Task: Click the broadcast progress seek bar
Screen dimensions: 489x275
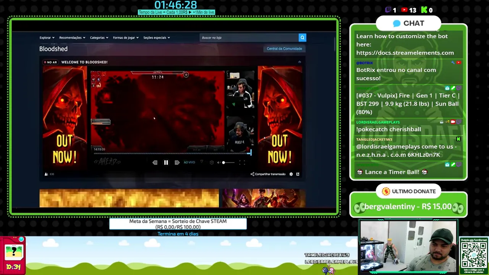Action: click(172, 153)
